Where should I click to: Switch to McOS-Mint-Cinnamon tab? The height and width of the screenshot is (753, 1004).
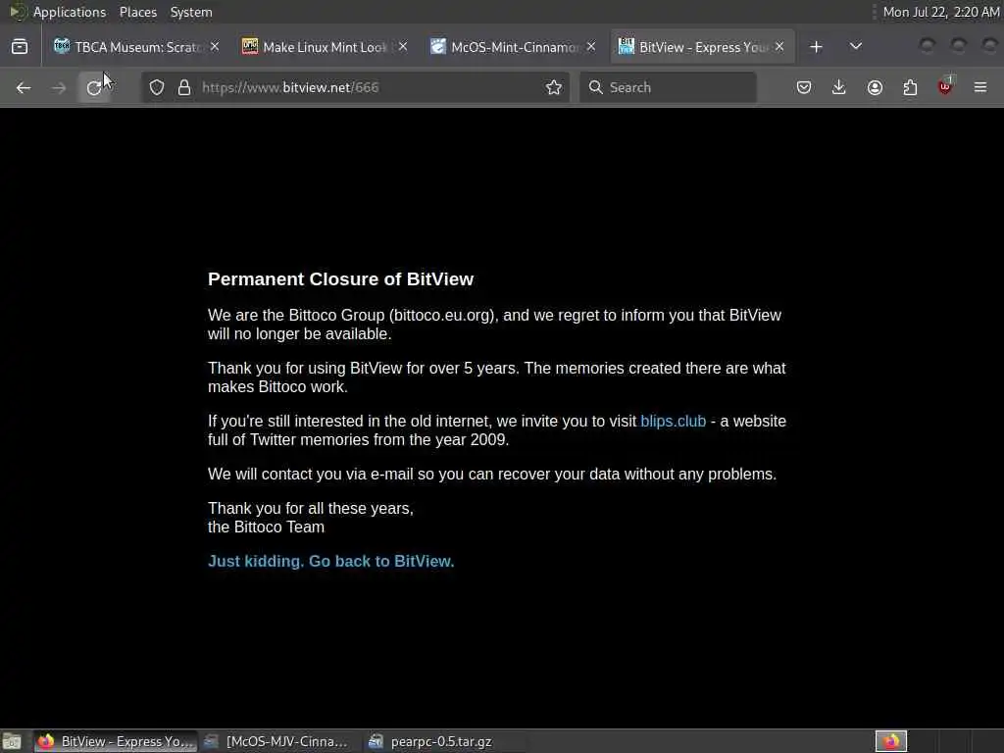pos(514,47)
